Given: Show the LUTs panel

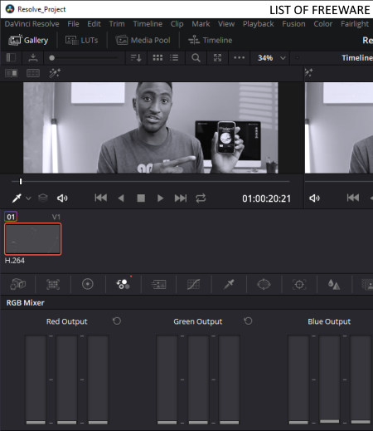Looking at the screenshot, I should pyautogui.click(x=81, y=41).
